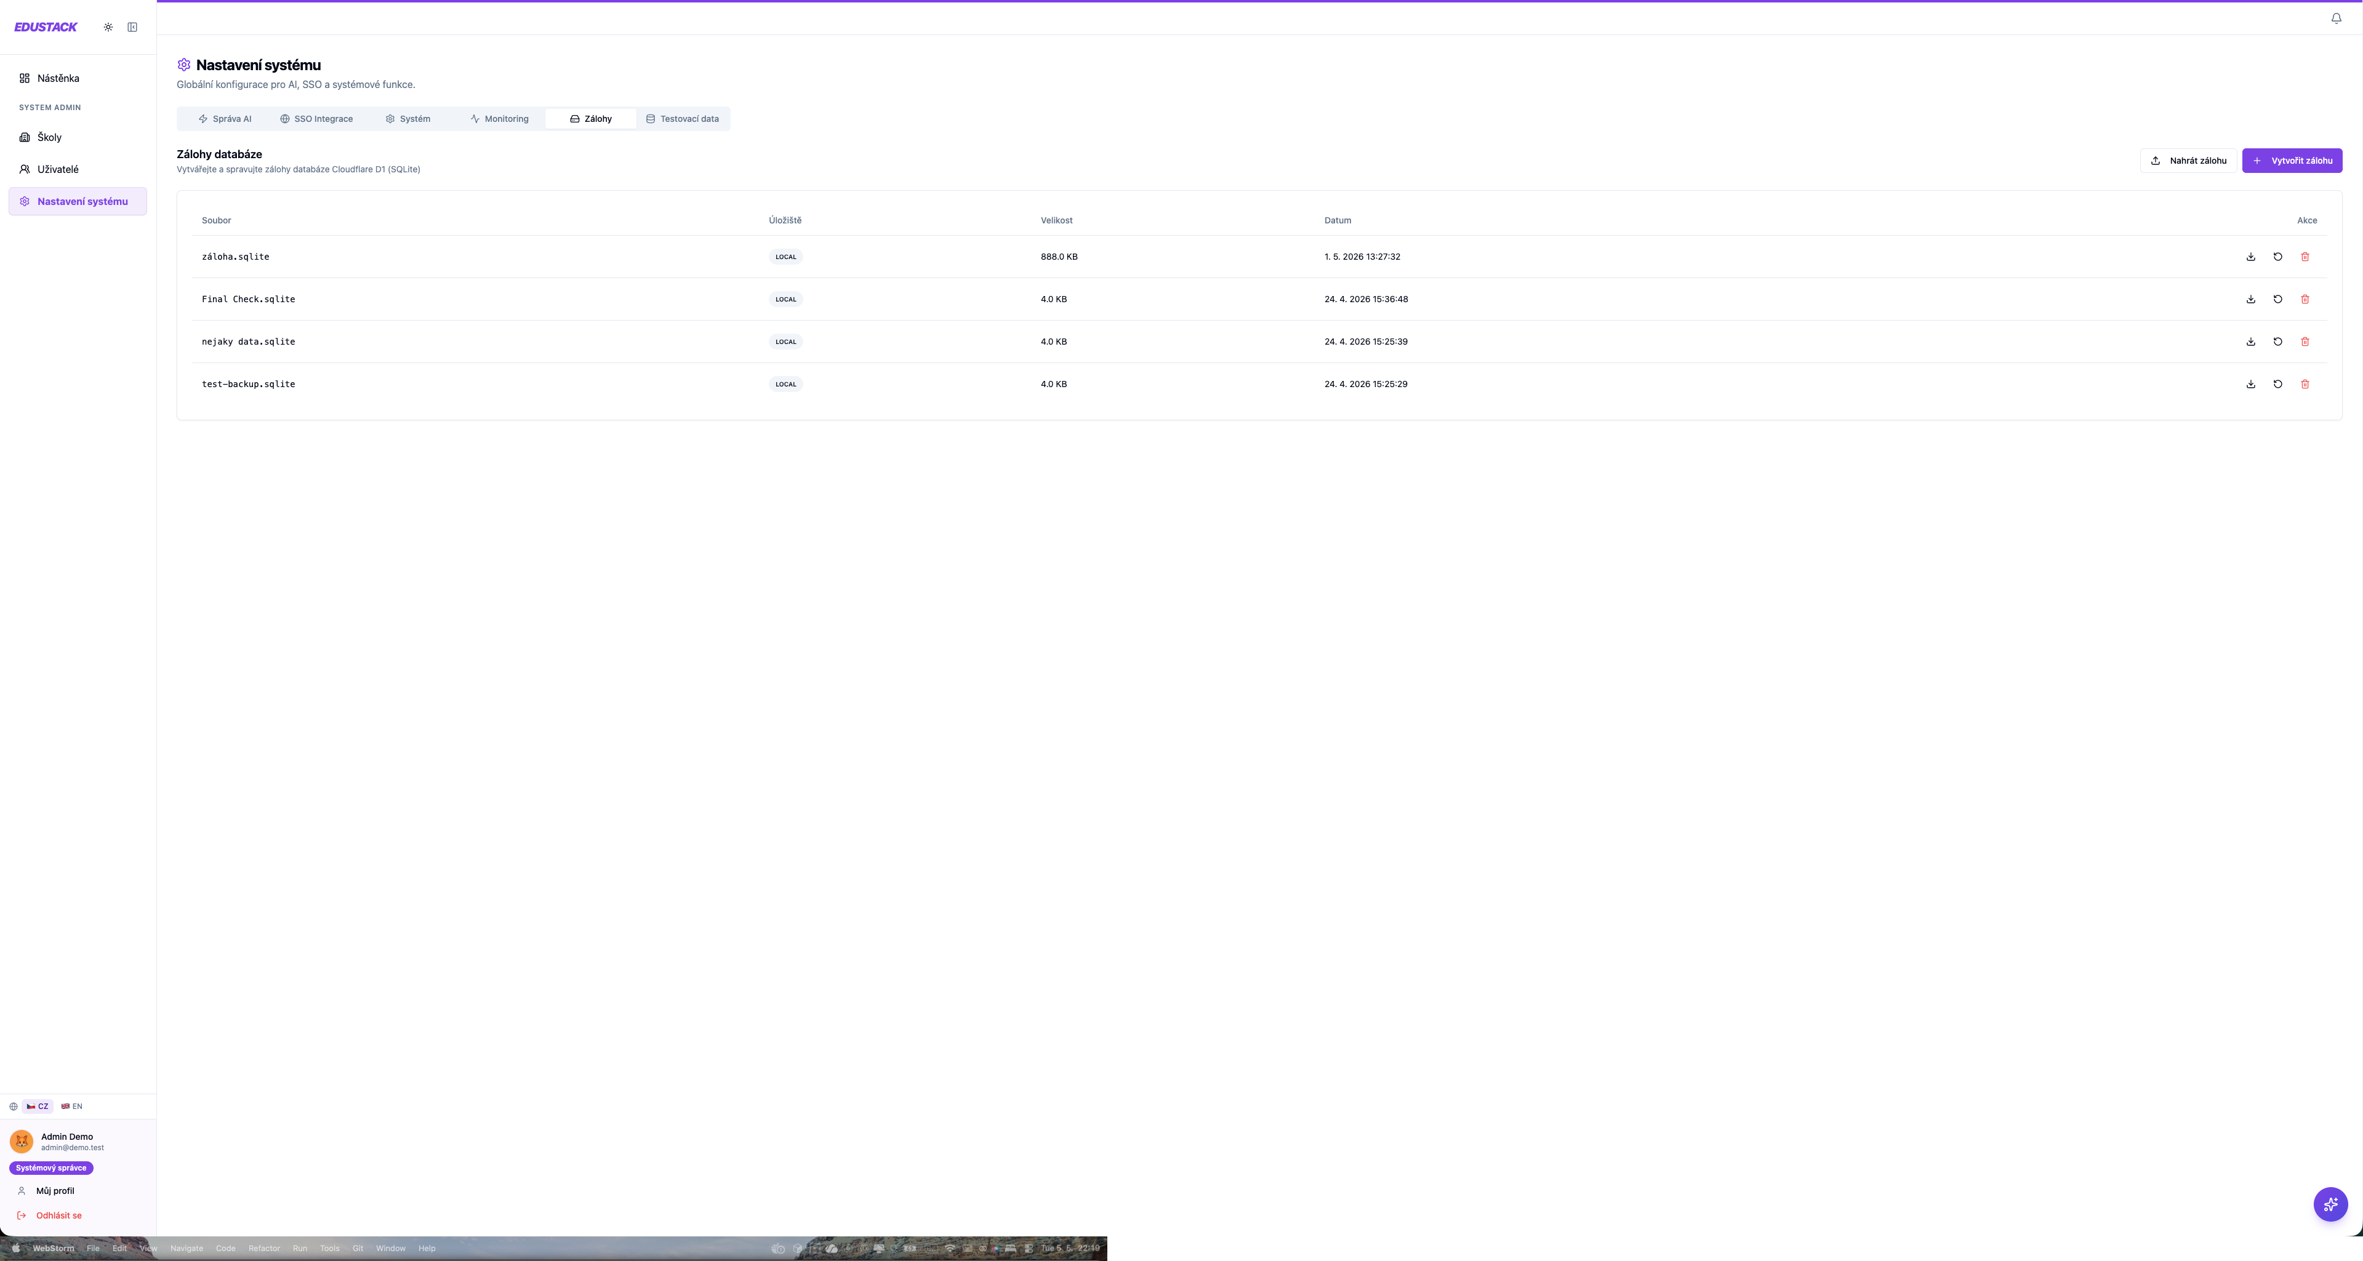The height and width of the screenshot is (1261, 2363).
Task: Open Nástěnka dashboard in sidebar
Action: point(78,78)
